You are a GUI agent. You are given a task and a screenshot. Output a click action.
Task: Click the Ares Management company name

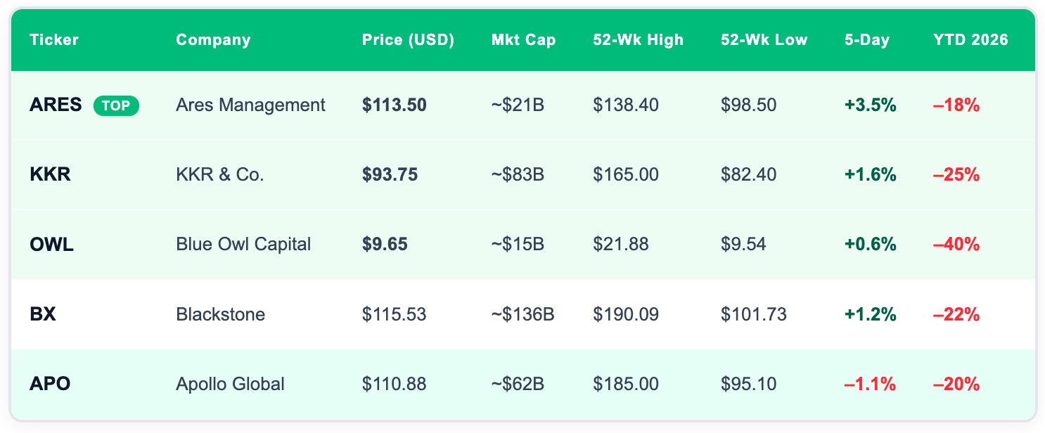click(250, 105)
